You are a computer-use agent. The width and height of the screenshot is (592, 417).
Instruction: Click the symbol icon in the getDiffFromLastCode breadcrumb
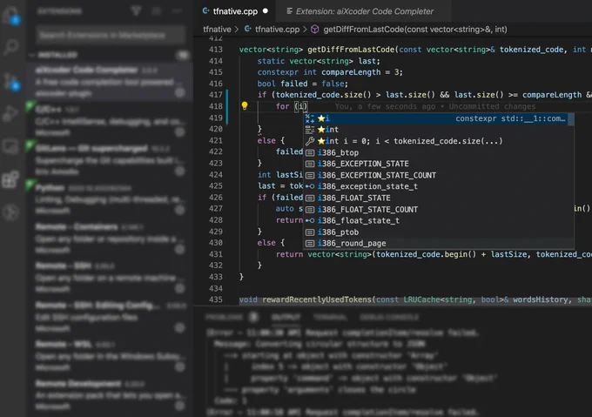tap(314, 30)
